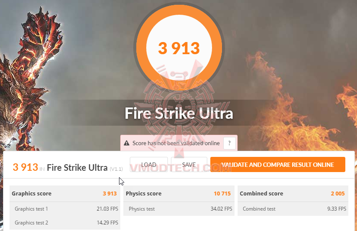The width and height of the screenshot is (357, 231).
Task: Select the Graphics score header row
Action: (x=64, y=194)
